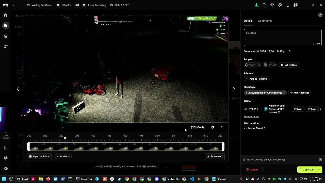325x183 pixels.
Task: Open Firefox from the taskbar
Action: [x=48, y=179]
